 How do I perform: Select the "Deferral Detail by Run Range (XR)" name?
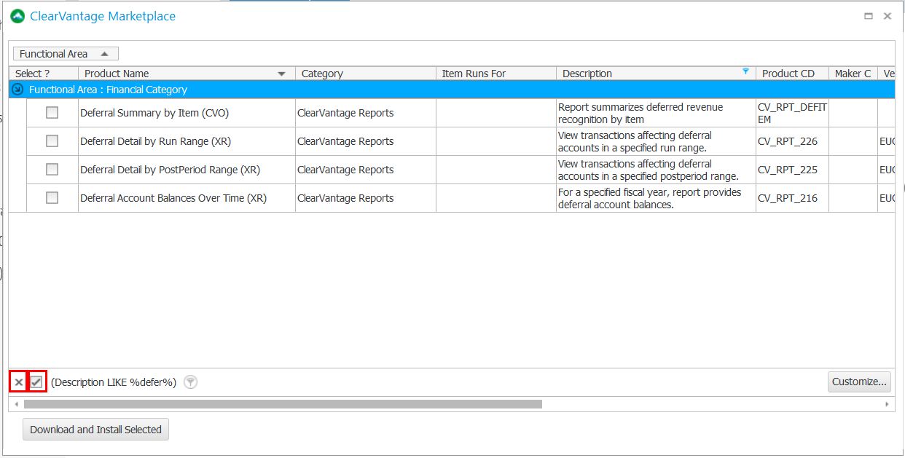pyautogui.click(x=156, y=141)
